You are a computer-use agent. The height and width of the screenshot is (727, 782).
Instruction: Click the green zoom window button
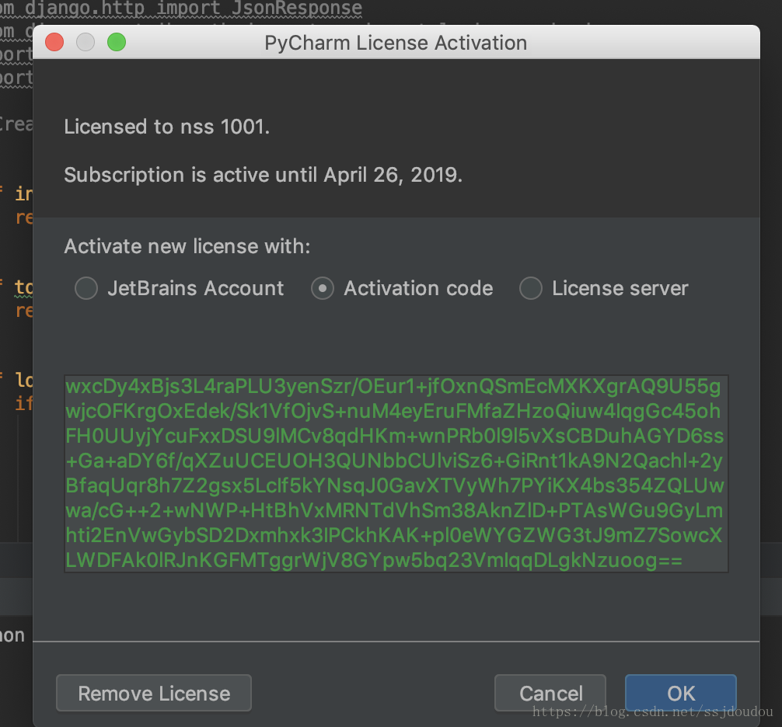[x=117, y=42]
